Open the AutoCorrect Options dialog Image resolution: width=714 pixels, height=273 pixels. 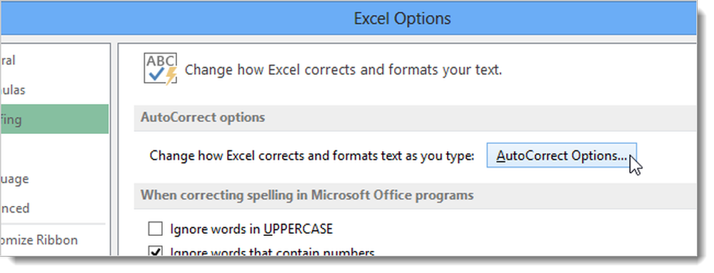[x=561, y=155]
